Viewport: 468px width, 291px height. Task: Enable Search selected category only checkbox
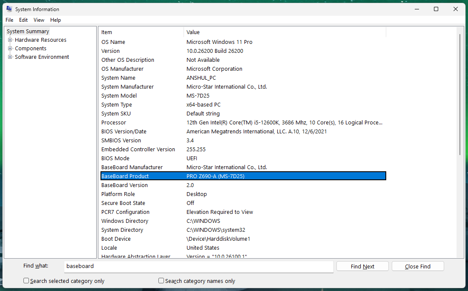tap(26, 280)
